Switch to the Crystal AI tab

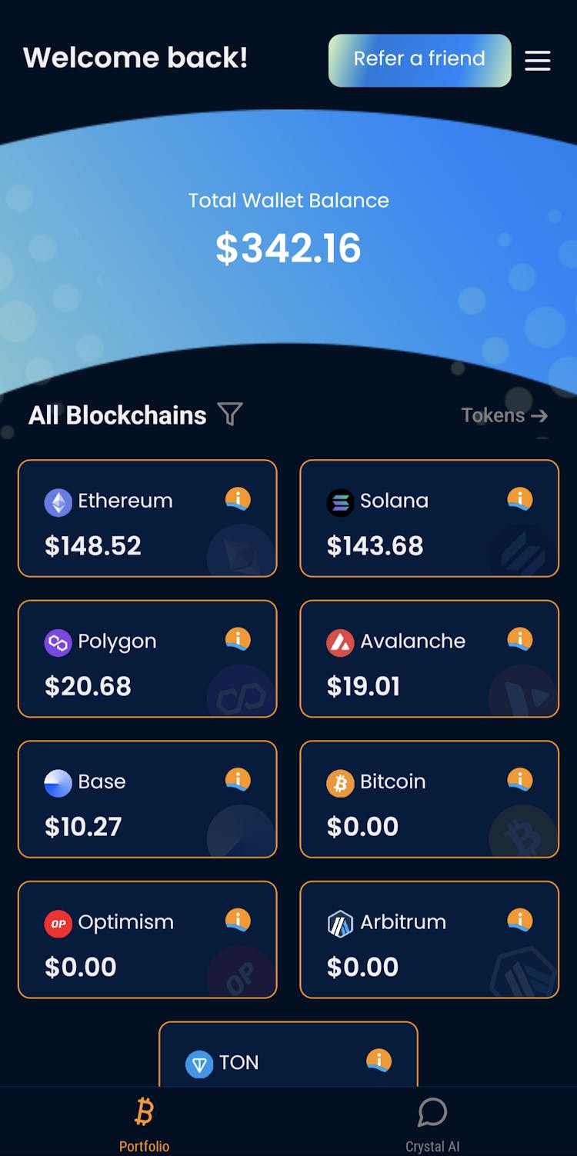(x=432, y=1124)
